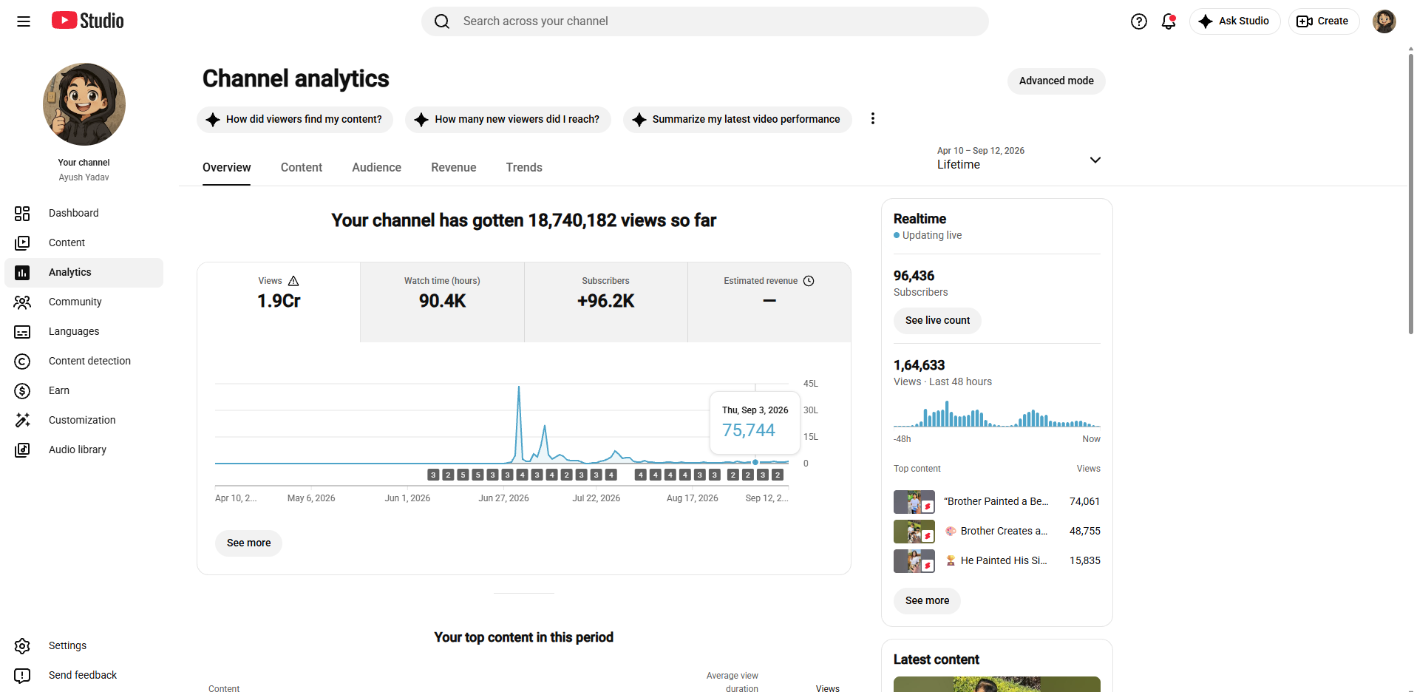
Task: Click the Send feedback icon
Action: (x=22, y=676)
